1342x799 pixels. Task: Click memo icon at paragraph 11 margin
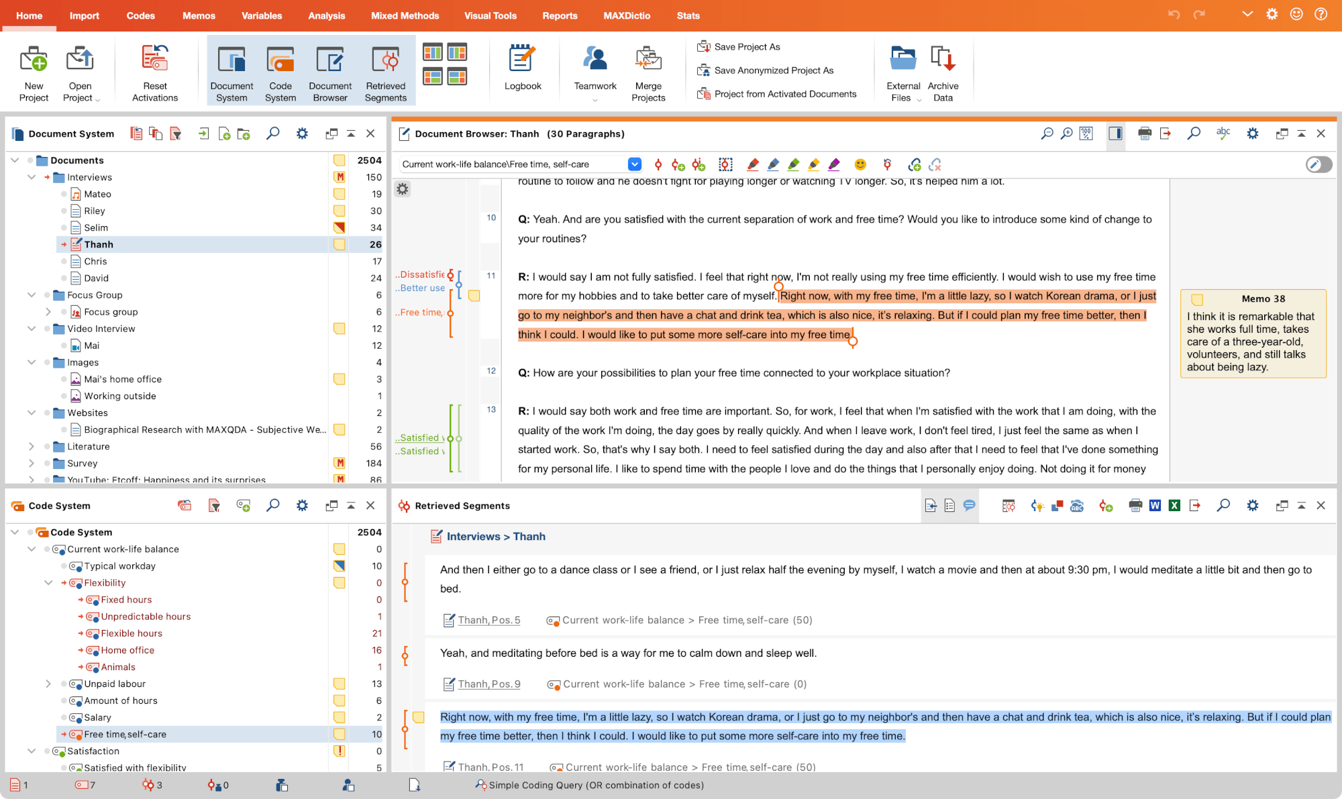point(474,296)
